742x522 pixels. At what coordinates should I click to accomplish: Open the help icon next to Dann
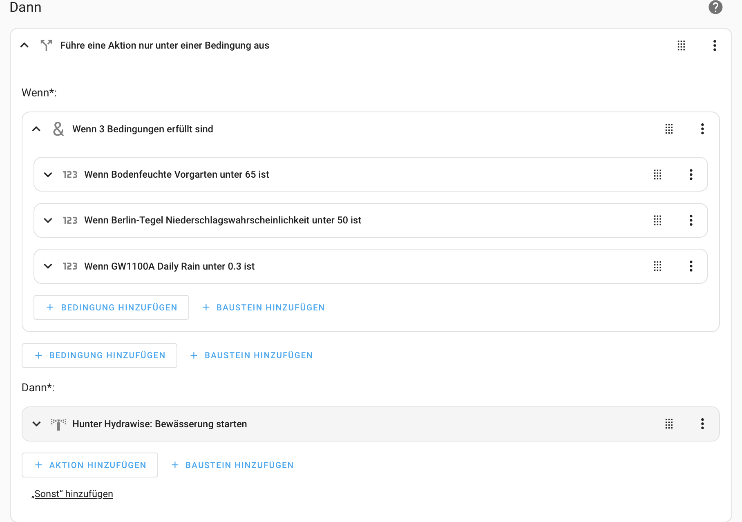pyautogui.click(x=715, y=7)
